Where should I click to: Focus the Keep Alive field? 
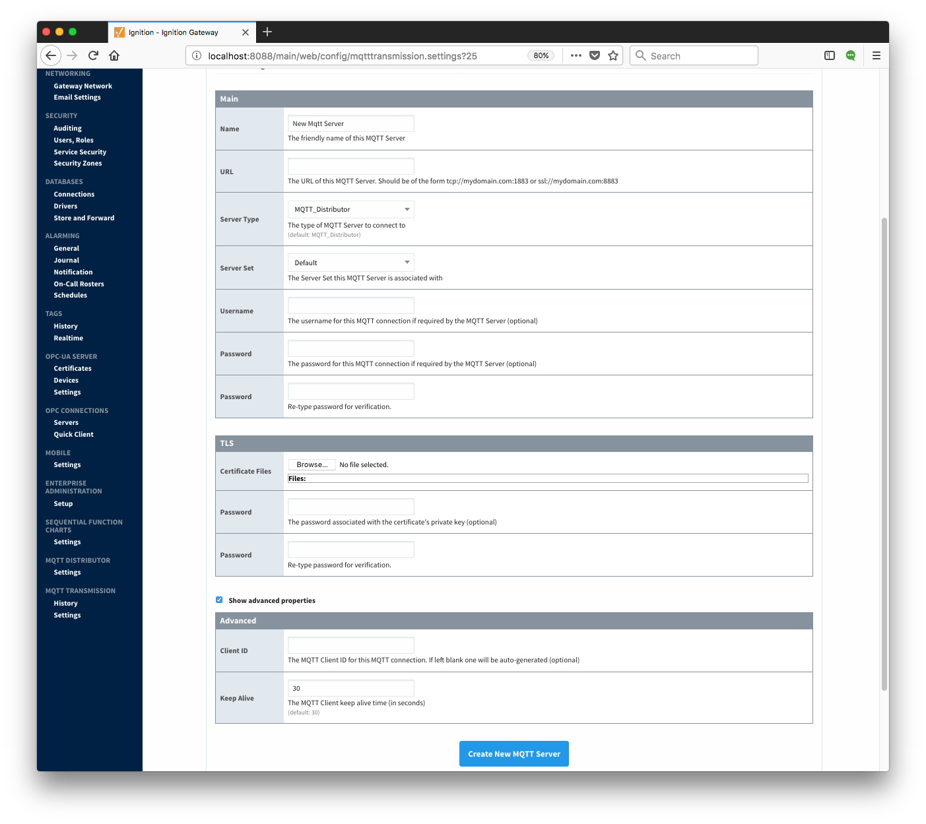[351, 688]
